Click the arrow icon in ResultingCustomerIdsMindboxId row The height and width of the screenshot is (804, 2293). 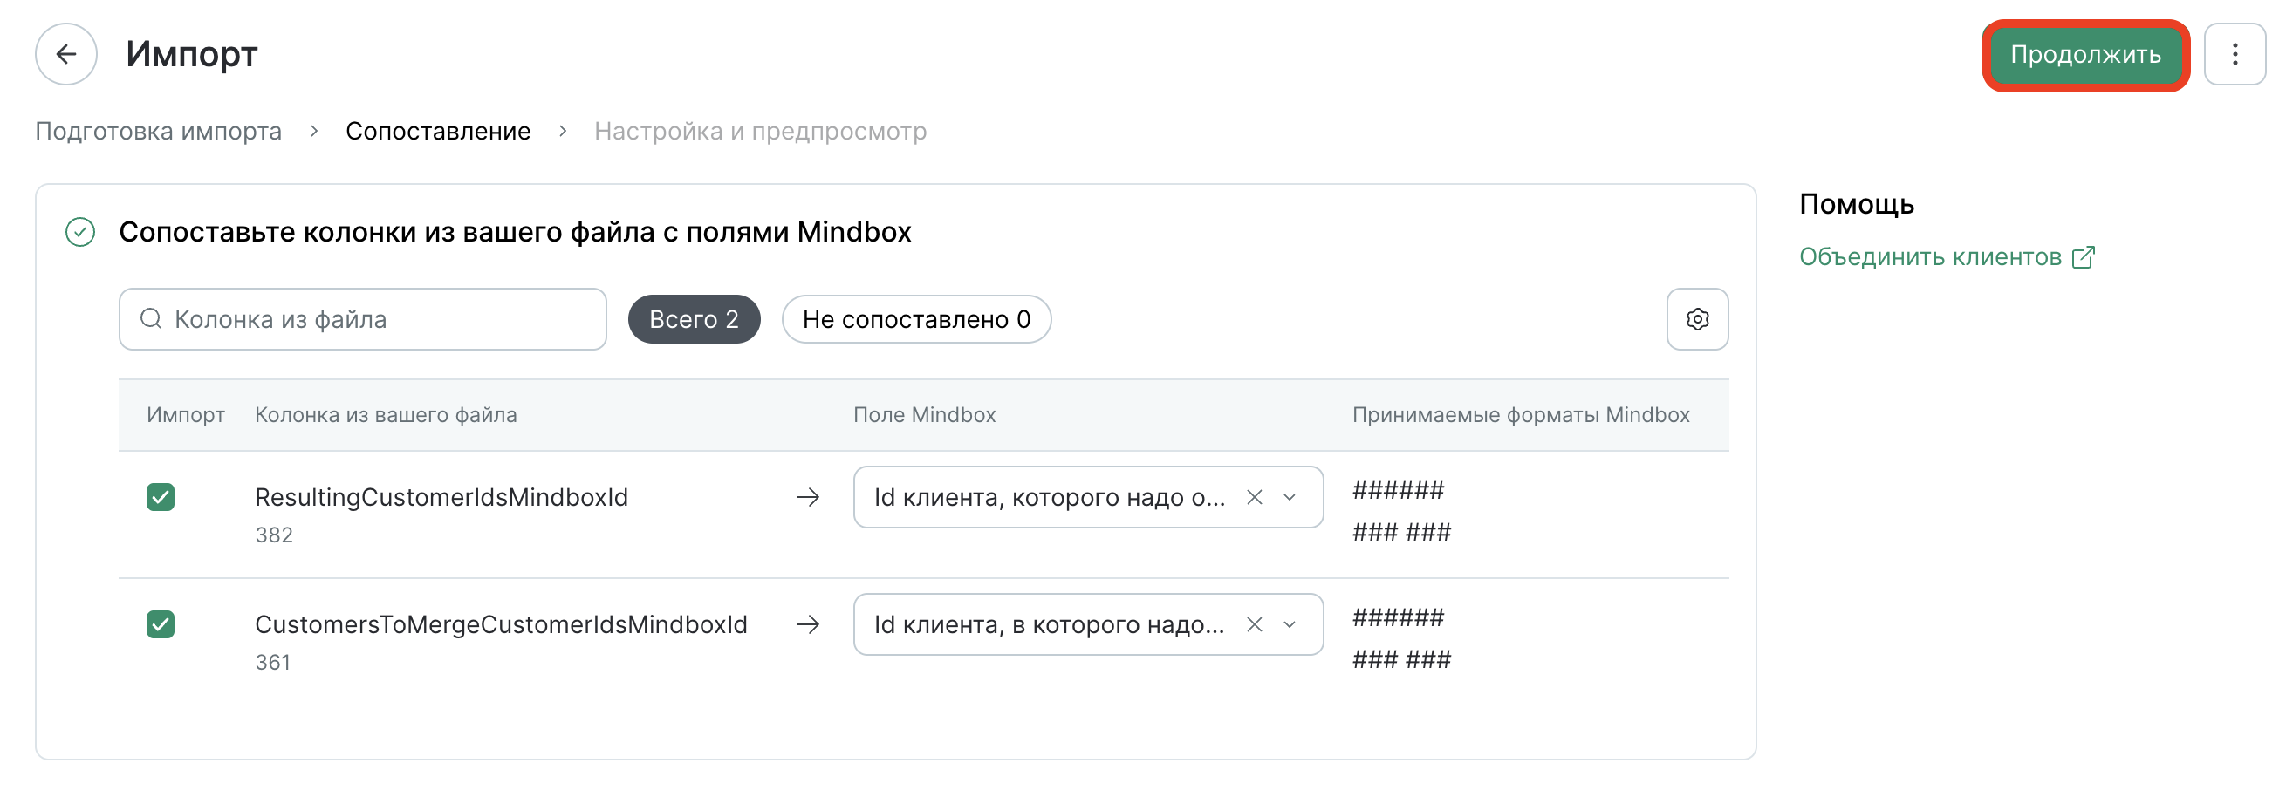coord(807,497)
